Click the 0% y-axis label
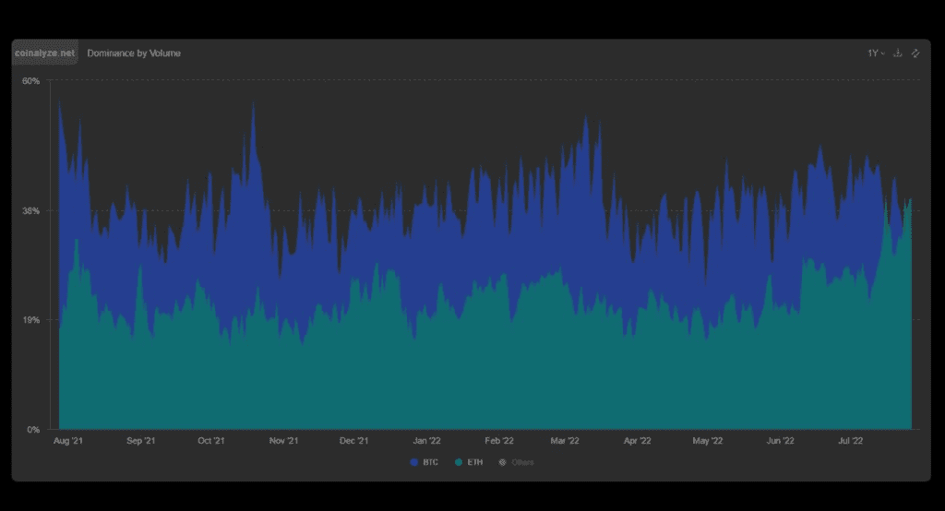The height and width of the screenshot is (511, 945). pyautogui.click(x=32, y=430)
